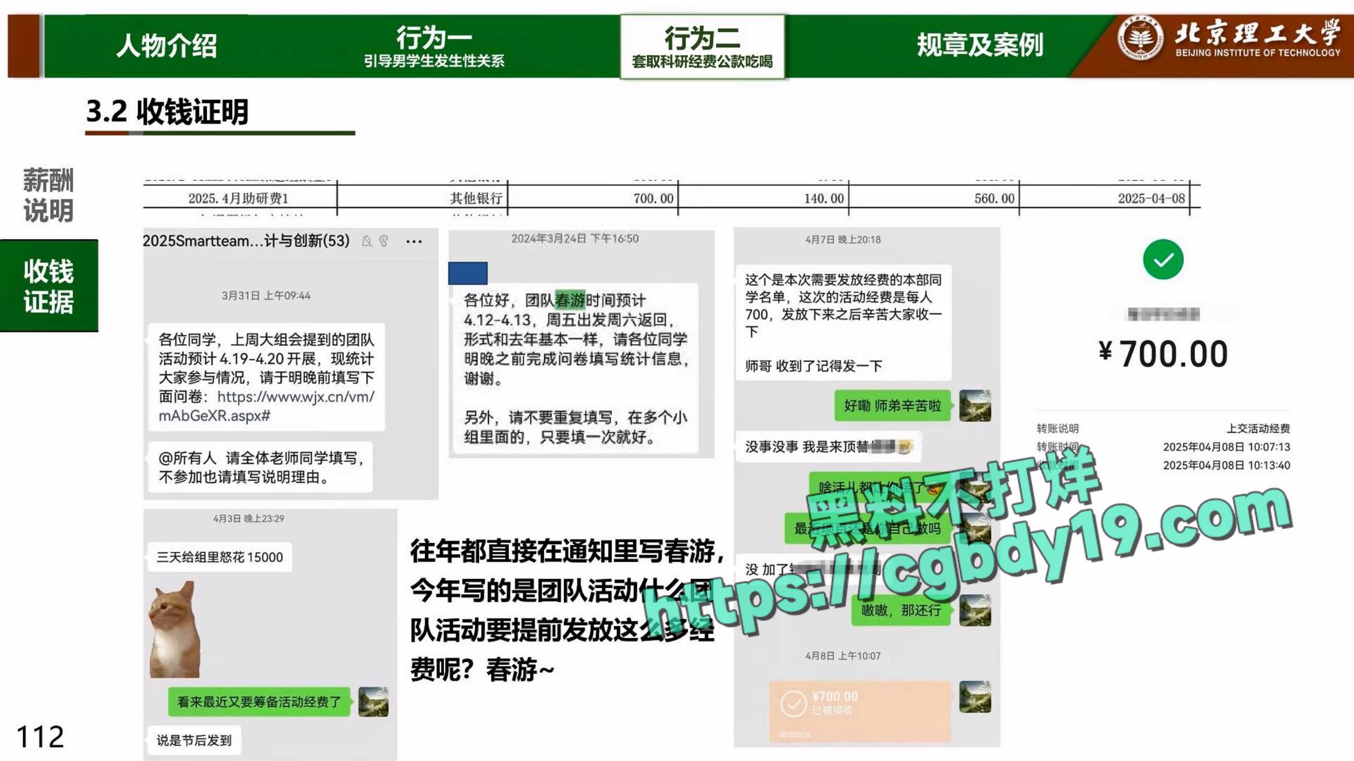Image resolution: width=1354 pixels, height=761 pixels.
Task: Open the 人物介绍 section tab
Action: click(167, 45)
